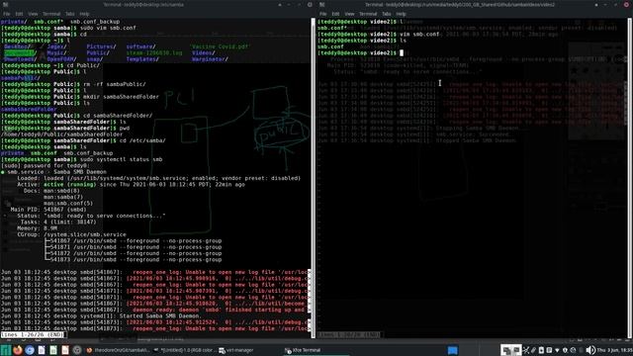Open the clock showing Thu 3 Jun
This screenshot has width=633, height=356.
tap(614, 350)
